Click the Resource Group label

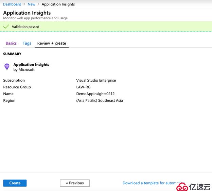click(x=17, y=87)
